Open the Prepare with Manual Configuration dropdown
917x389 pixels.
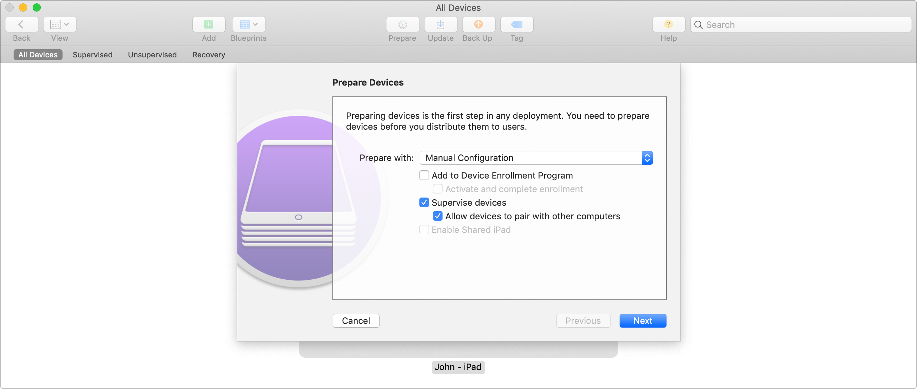click(536, 158)
